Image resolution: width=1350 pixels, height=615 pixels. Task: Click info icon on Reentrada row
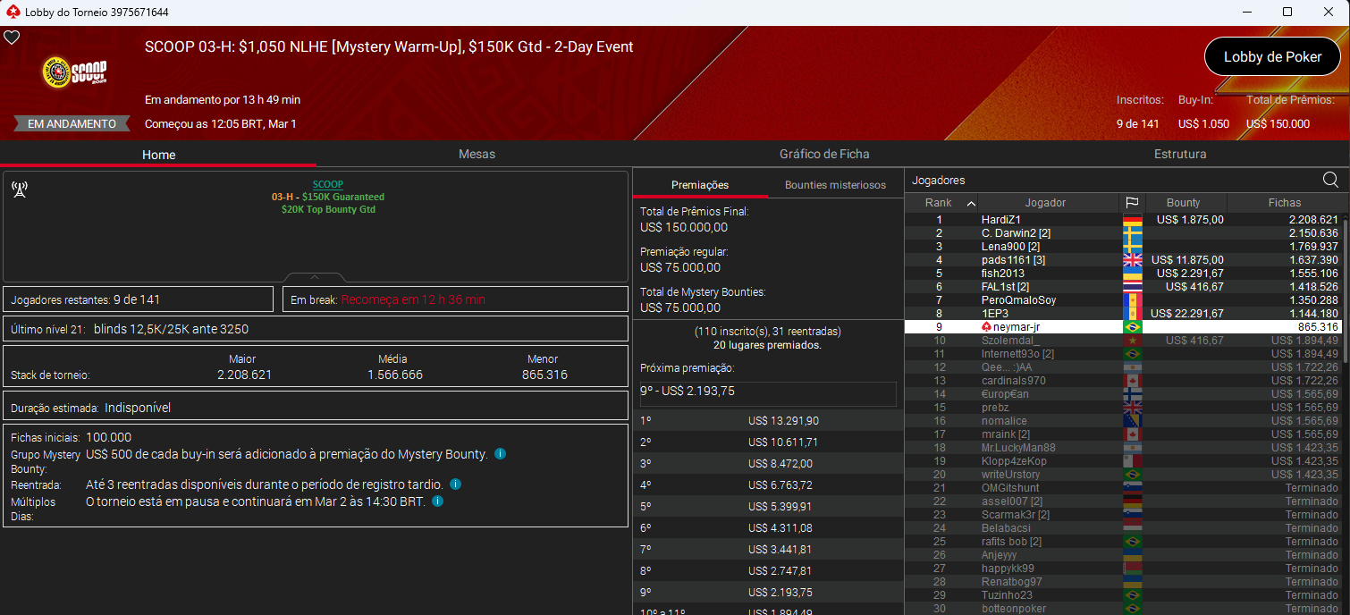pyautogui.click(x=455, y=484)
